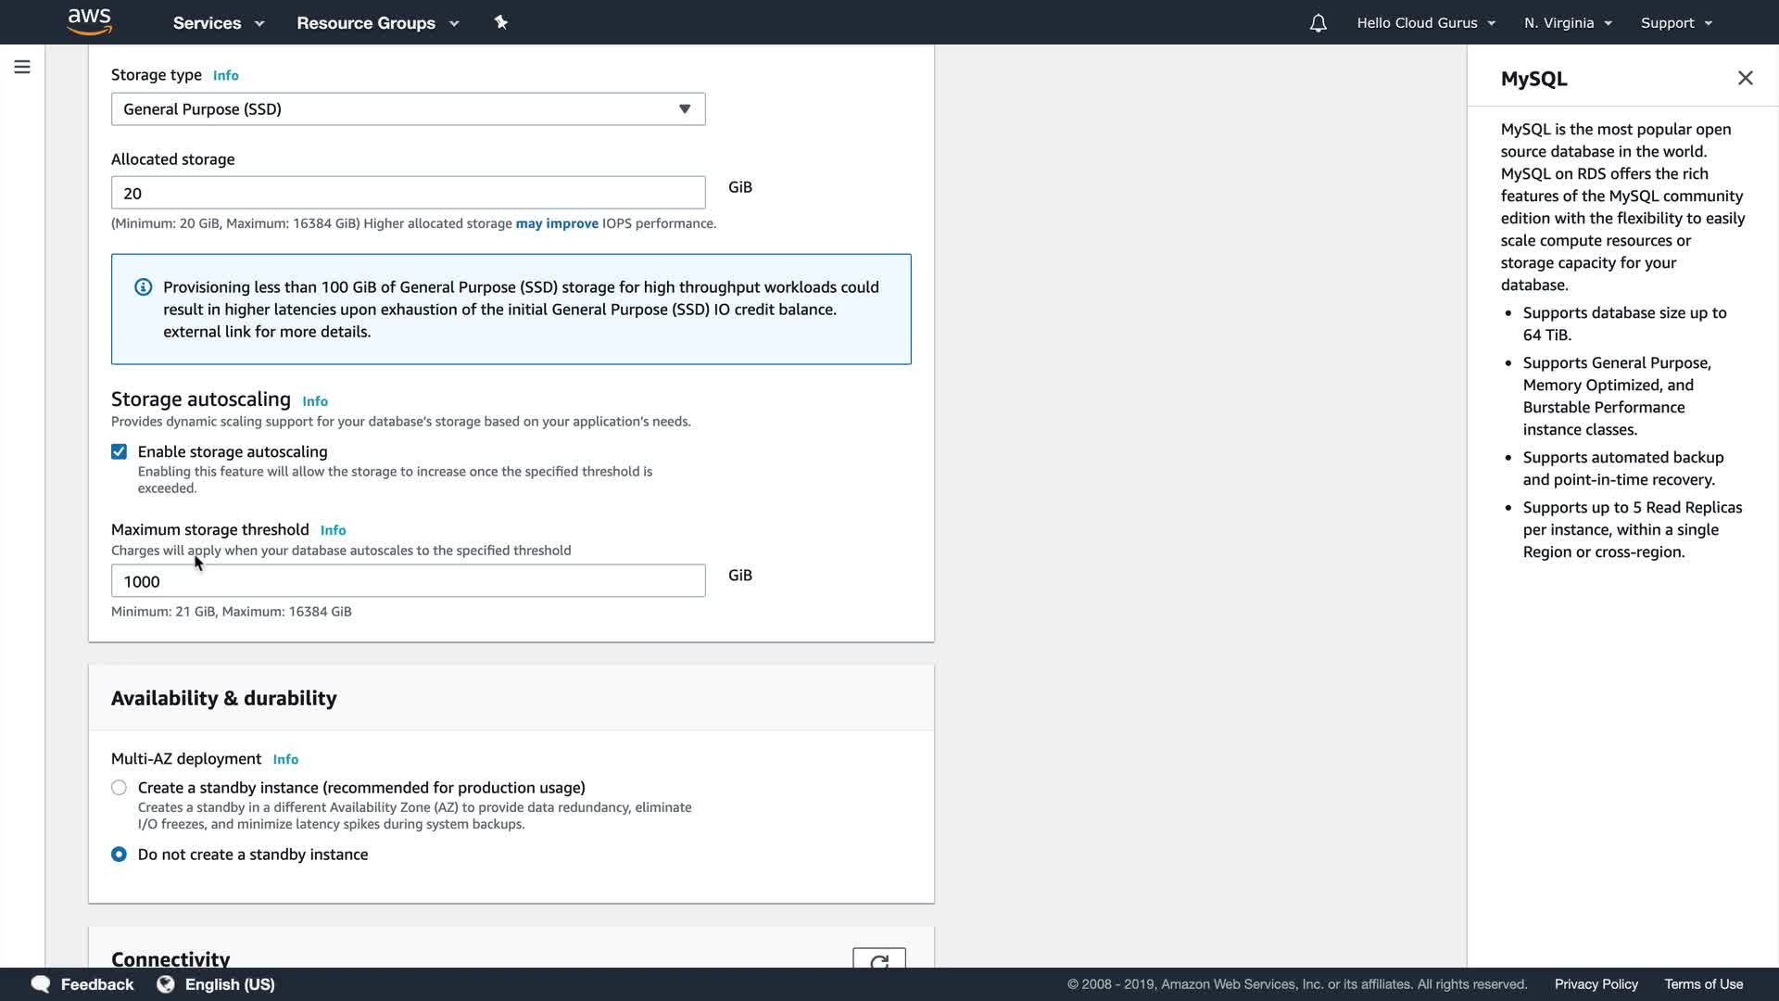
Task: Open the notifications bell
Action: coord(1318,23)
